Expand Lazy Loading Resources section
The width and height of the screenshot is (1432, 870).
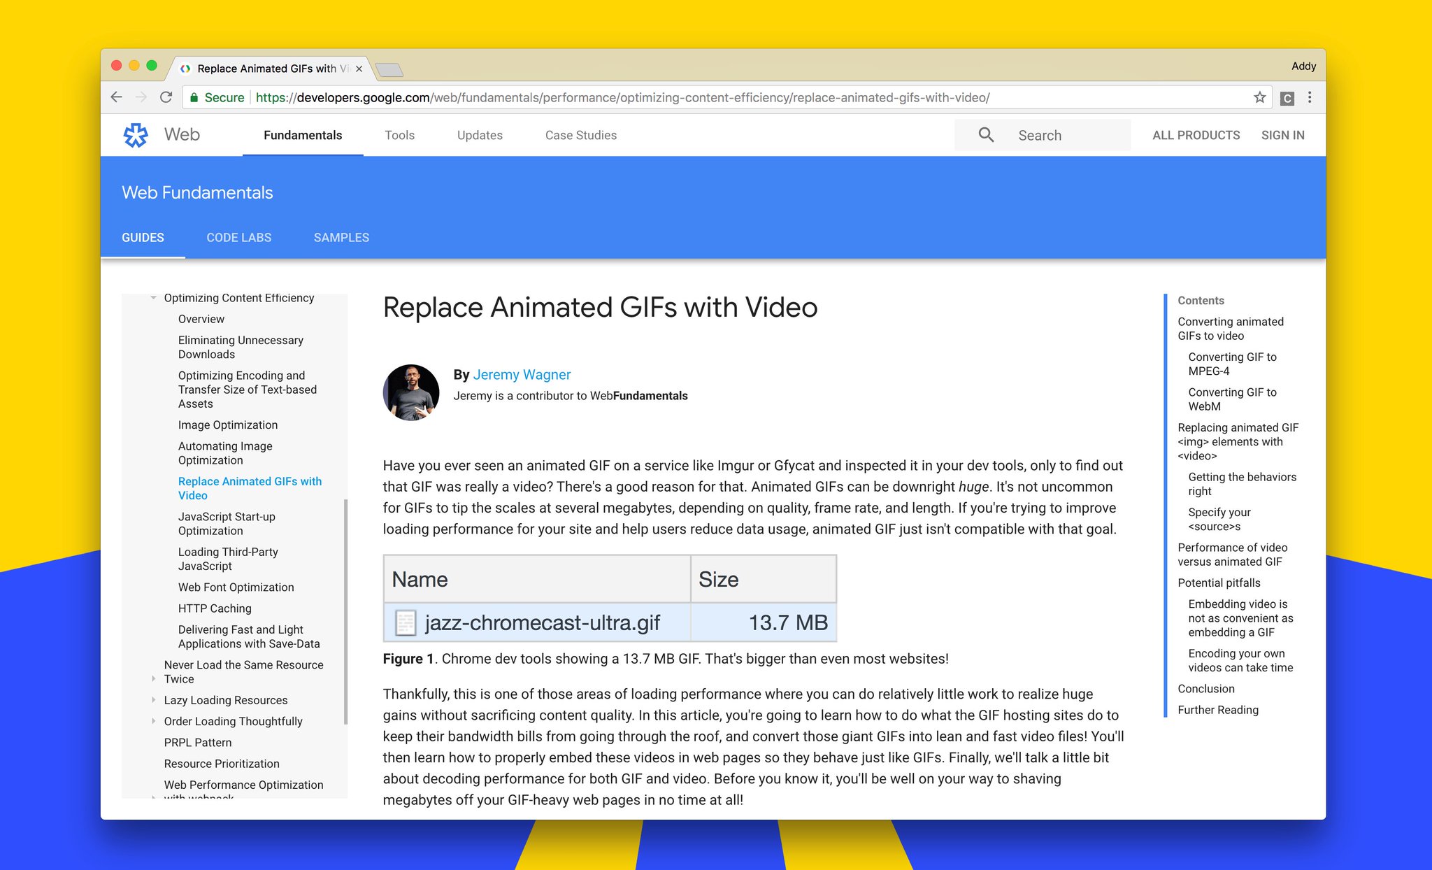pyautogui.click(x=153, y=699)
